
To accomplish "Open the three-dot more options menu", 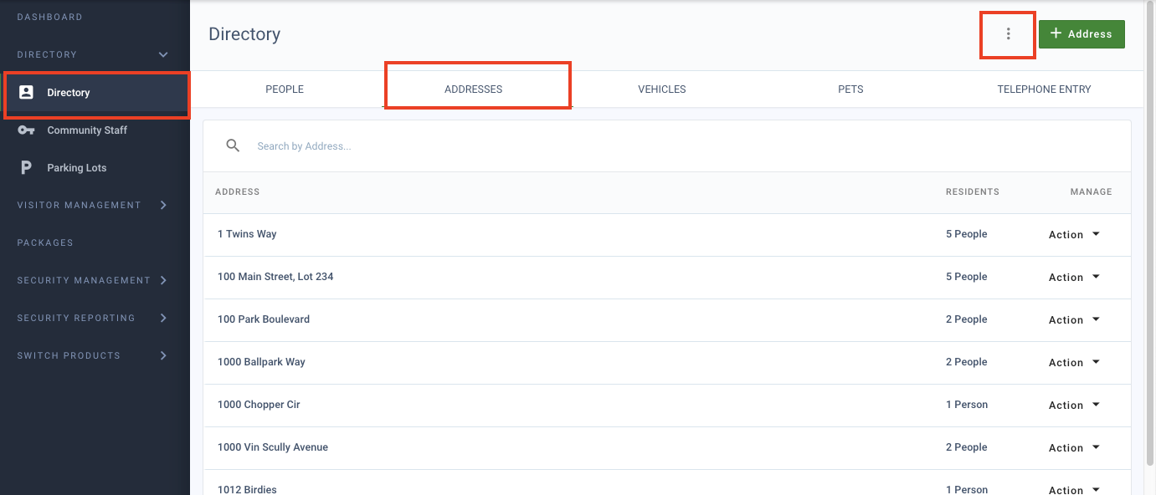I will [x=1008, y=33].
